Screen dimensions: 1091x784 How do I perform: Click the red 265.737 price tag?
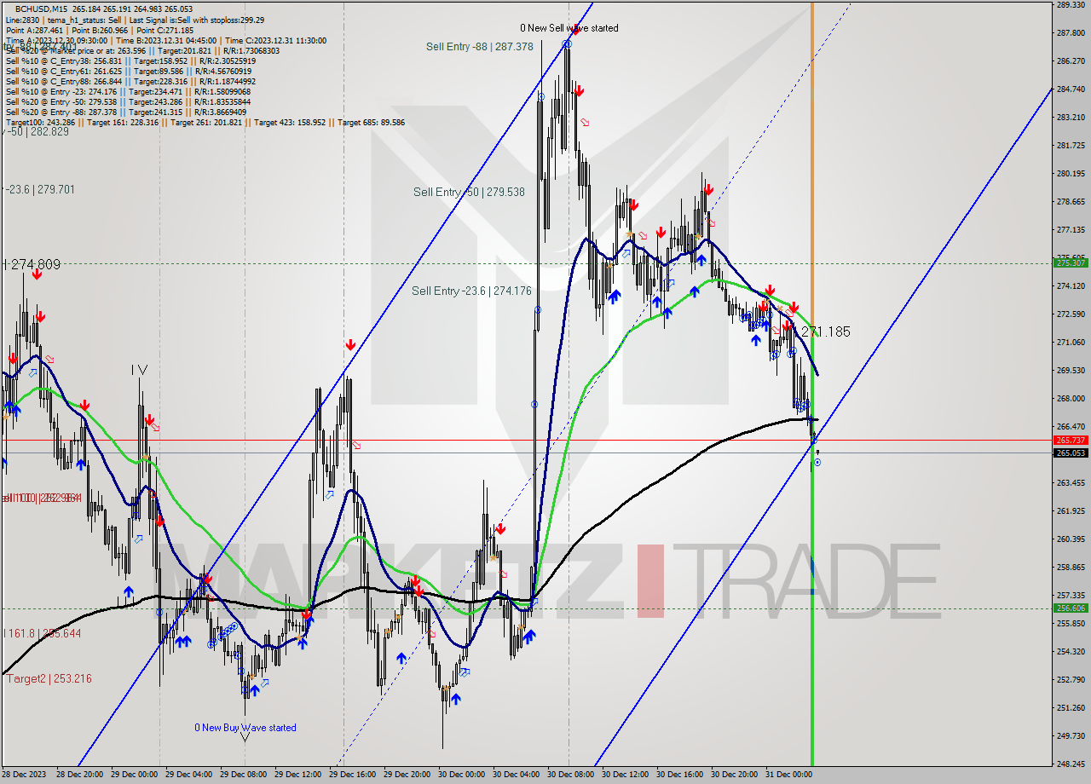click(x=1071, y=441)
